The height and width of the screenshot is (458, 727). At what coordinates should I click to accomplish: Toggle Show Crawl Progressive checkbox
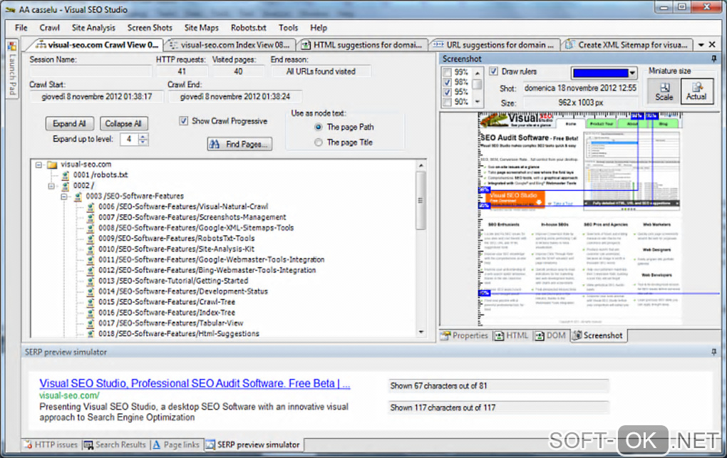tap(184, 121)
